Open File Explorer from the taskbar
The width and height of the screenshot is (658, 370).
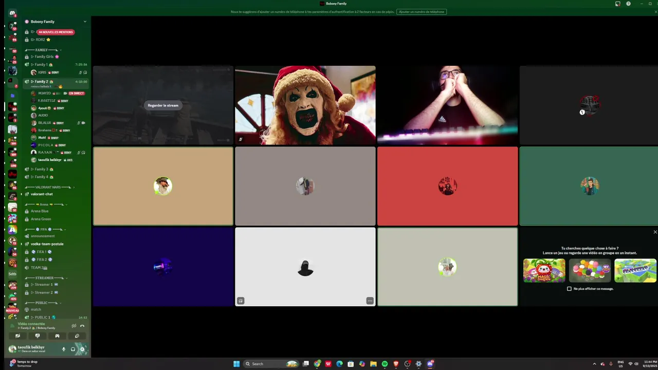coord(373,364)
